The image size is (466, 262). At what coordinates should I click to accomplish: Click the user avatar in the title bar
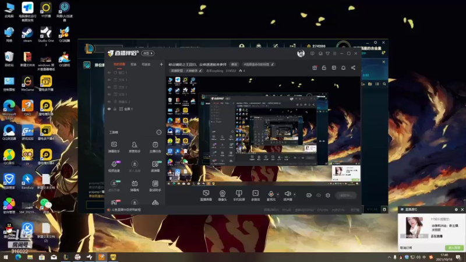tap(301, 54)
